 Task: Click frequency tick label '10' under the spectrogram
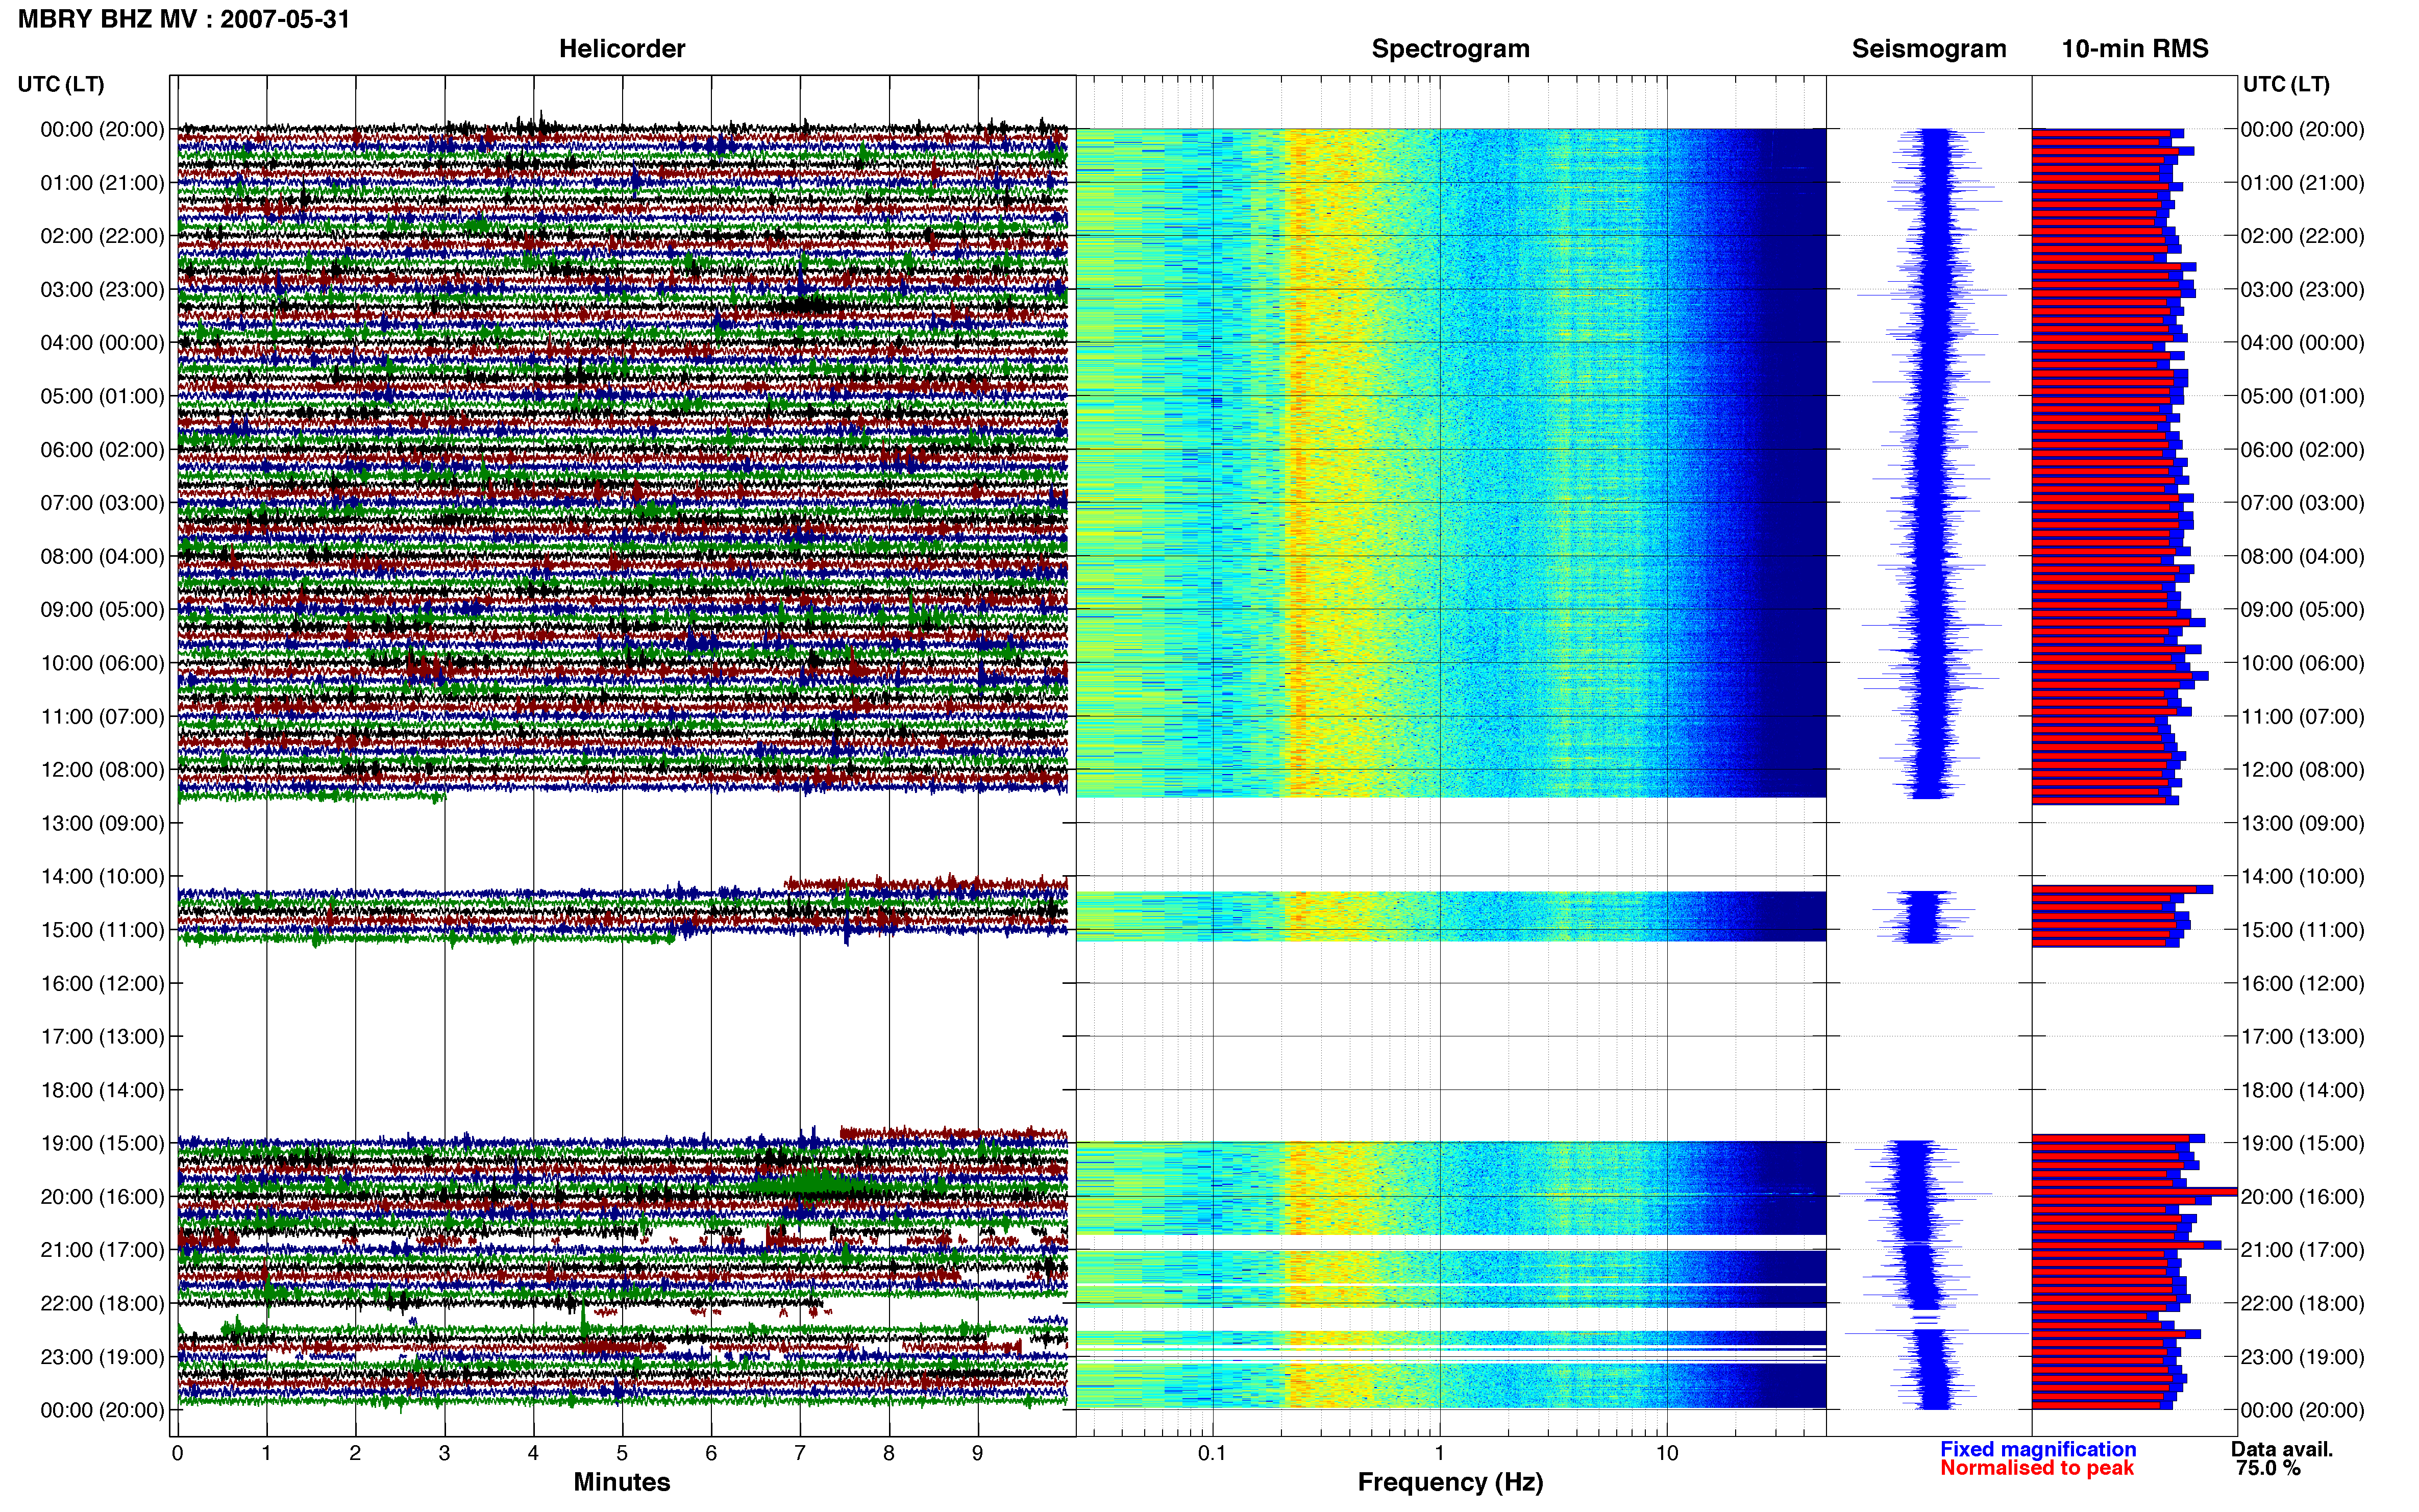coord(1667,1454)
